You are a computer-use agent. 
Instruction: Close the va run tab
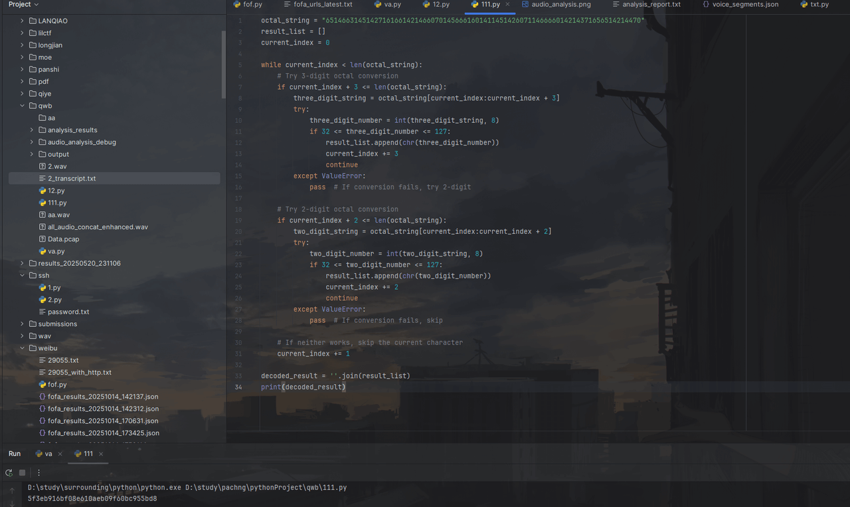(60, 454)
